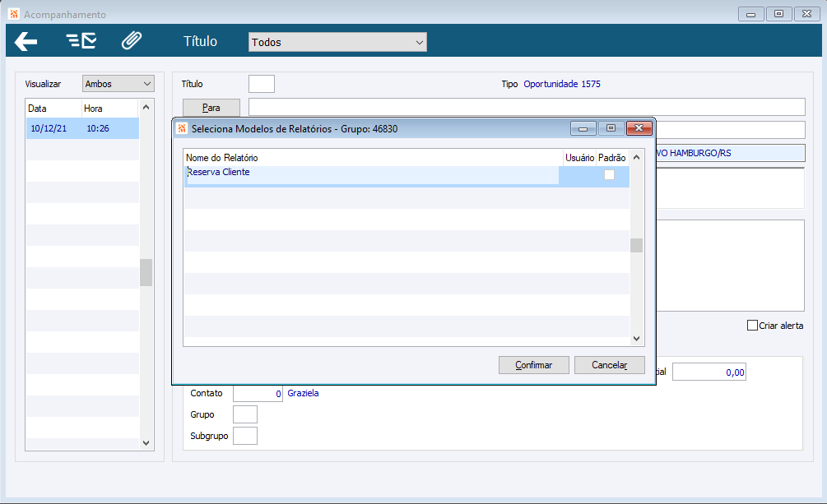Click the Usuário column header
Viewport: 827px width, 504px height.
(579, 158)
